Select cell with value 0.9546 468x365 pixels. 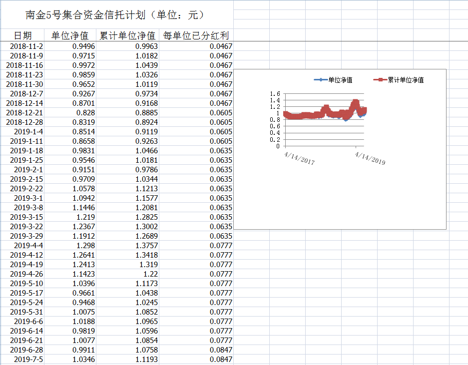(70, 160)
